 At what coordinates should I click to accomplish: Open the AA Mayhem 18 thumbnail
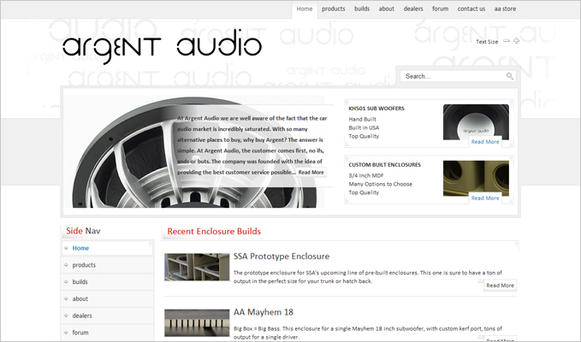197,322
